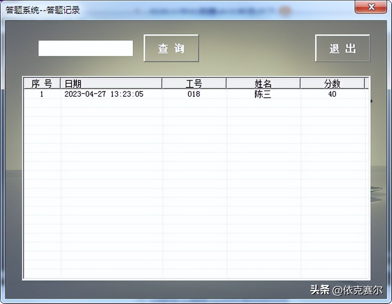Sort by the 日期 column header
Screen dimensions: 392x304
111,84
